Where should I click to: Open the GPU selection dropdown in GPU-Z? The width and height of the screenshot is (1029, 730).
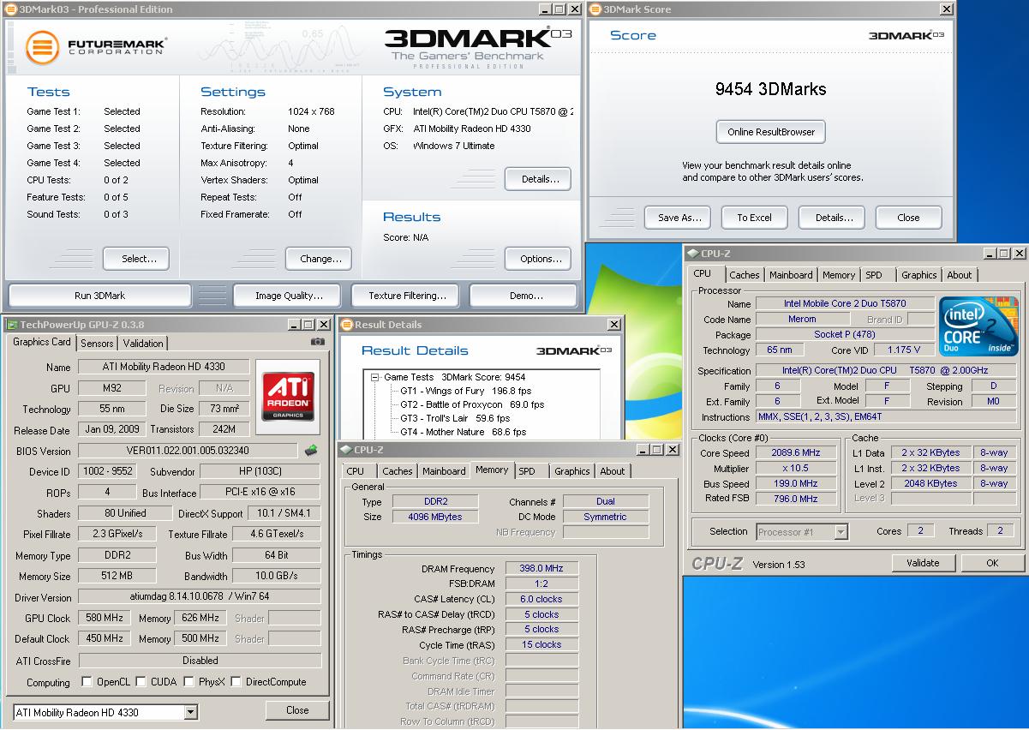pos(190,712)
